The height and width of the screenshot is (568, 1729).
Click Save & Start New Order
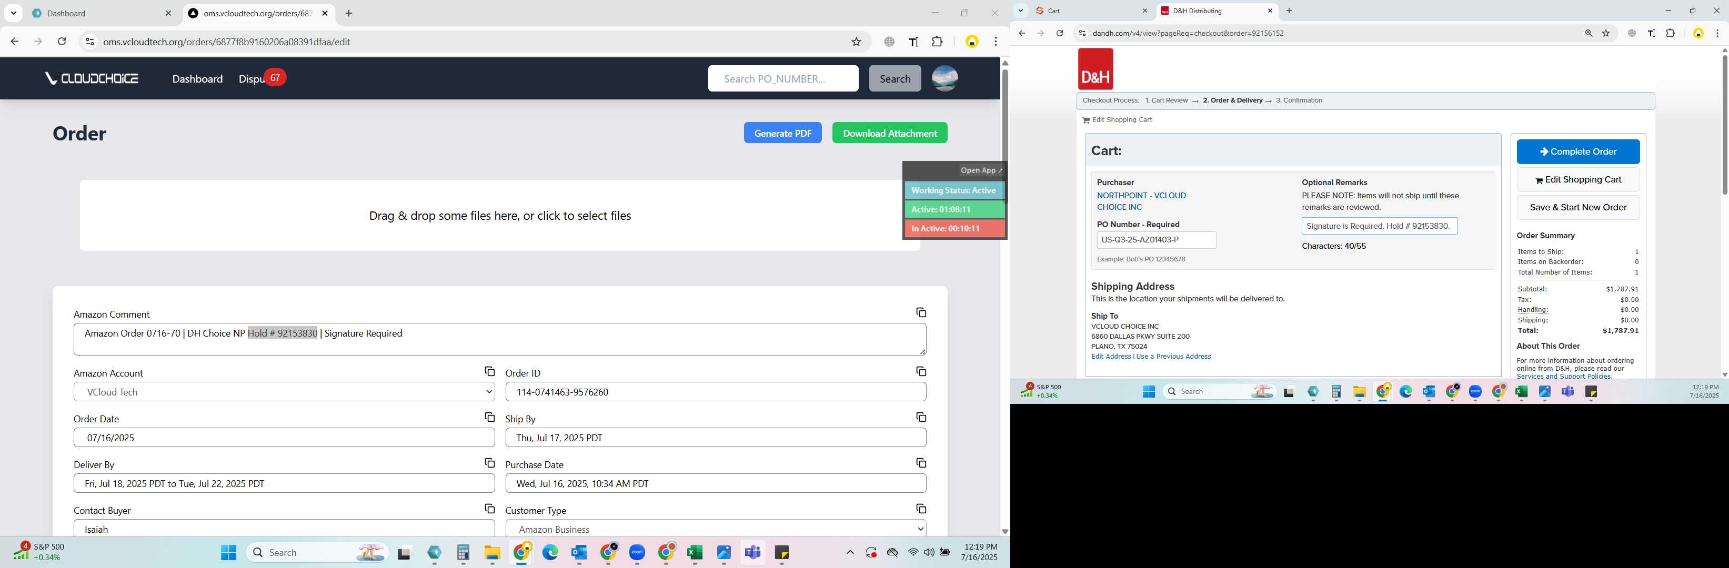(x=1577, y=207)
